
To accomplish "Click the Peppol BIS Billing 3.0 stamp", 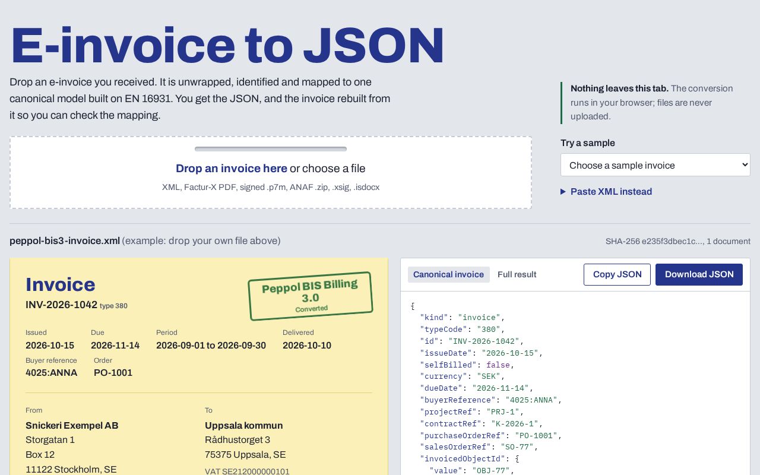I will tap(311, 296).
